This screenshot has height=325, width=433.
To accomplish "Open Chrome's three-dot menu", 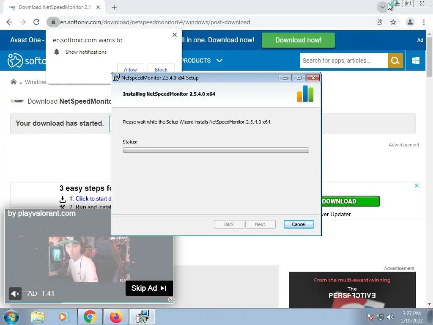I will click(424, 22).
